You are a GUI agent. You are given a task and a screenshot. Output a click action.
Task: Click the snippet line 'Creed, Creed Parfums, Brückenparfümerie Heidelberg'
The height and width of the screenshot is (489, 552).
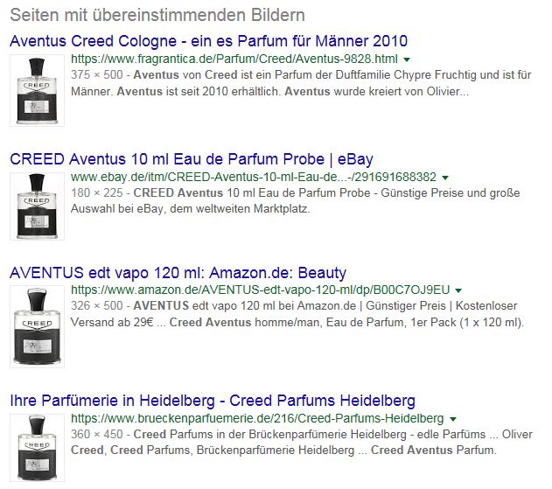click(x=283, y=450)
